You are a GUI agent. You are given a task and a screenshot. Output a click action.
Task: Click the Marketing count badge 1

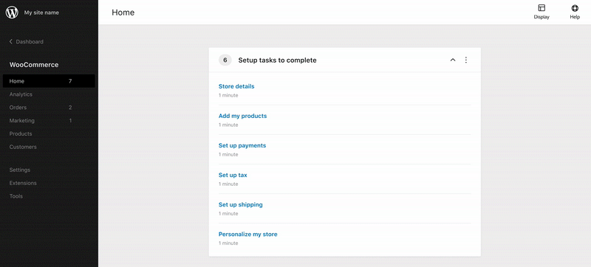pyautogui.click(x=70, y=121)
